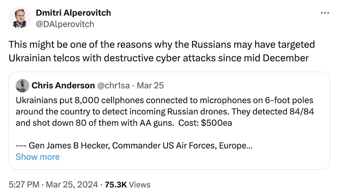Click the small quoted tweet avatar thumbnail
The width and height of the screenshot is (338, 195).
(23, 85)
